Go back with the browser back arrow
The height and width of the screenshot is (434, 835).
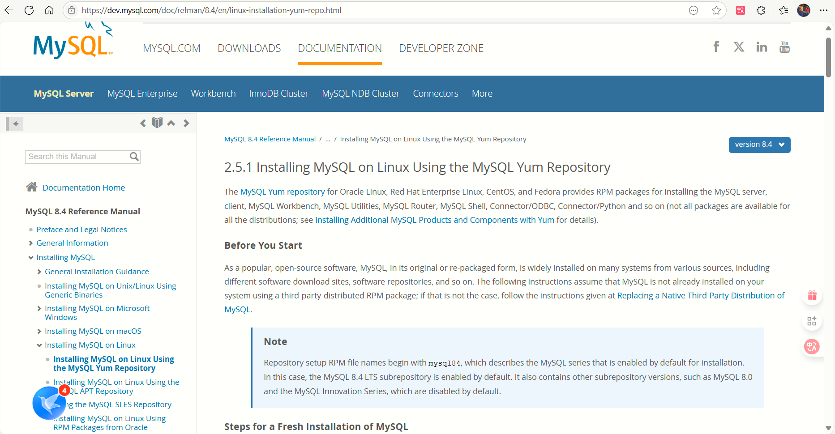point(9,10)
